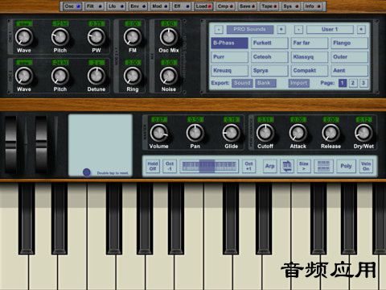Click the Noise knob
386x290 pixels.
click(169, 76)
